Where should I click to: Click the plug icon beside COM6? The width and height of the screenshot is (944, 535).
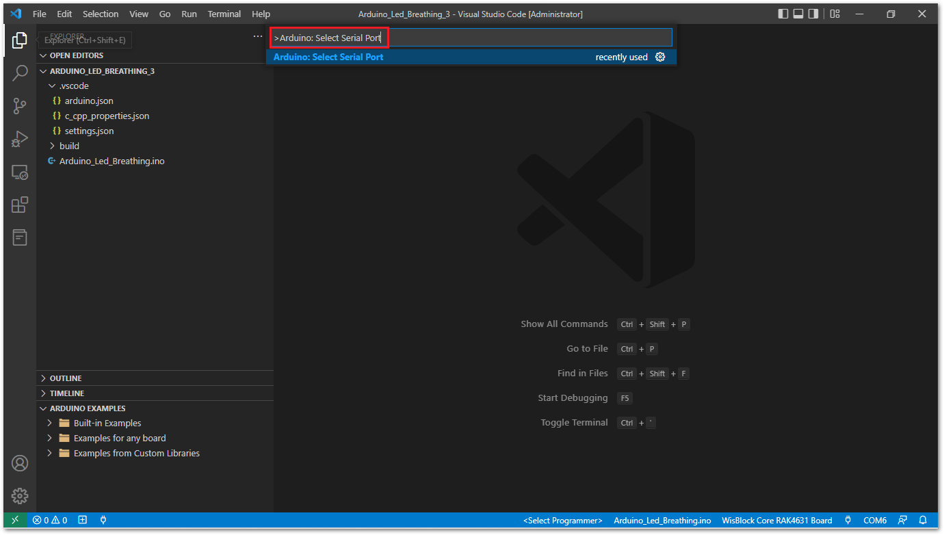848,520
